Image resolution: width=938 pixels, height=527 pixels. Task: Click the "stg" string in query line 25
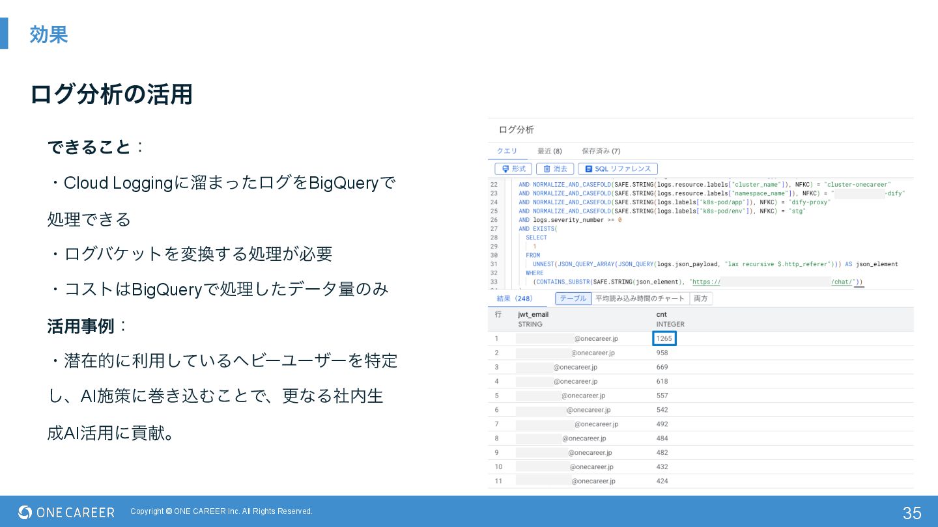796,211
